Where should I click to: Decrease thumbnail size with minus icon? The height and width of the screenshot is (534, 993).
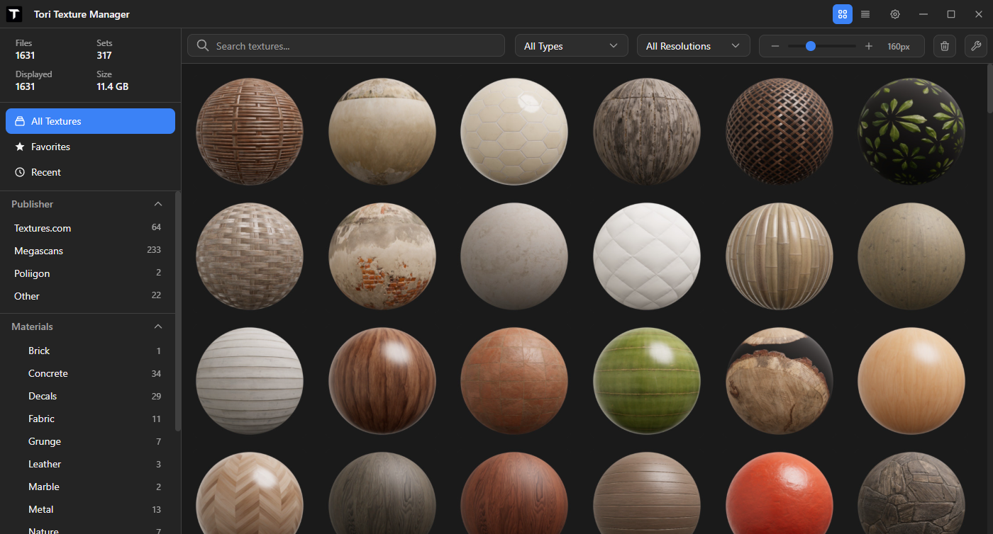(775, 46)
